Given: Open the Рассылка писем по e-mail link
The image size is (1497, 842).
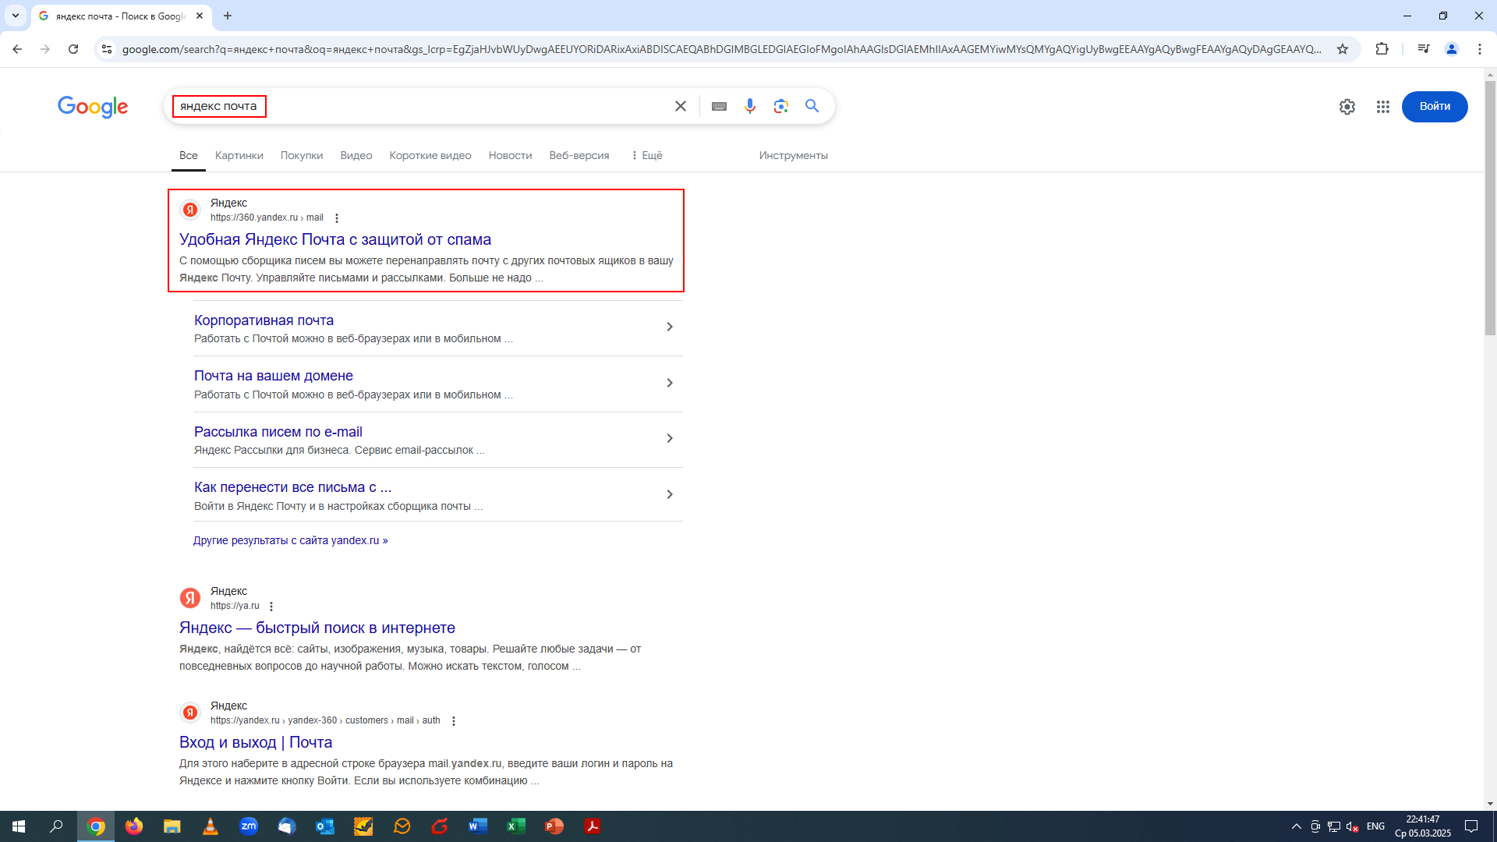Looking at the screenshot, I should tap(278, 432).
